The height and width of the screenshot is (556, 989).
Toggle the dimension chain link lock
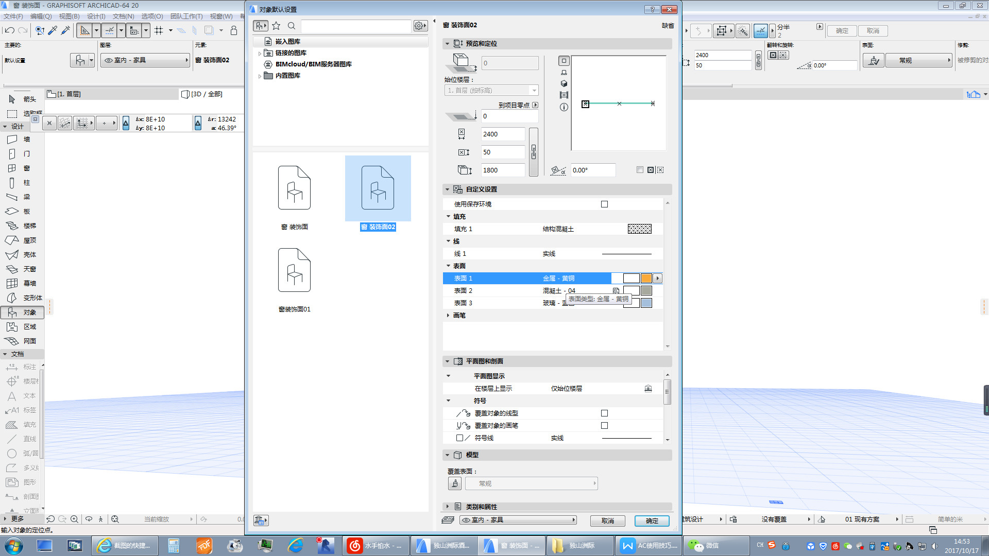pyautogui.click(x=534, y=152)
